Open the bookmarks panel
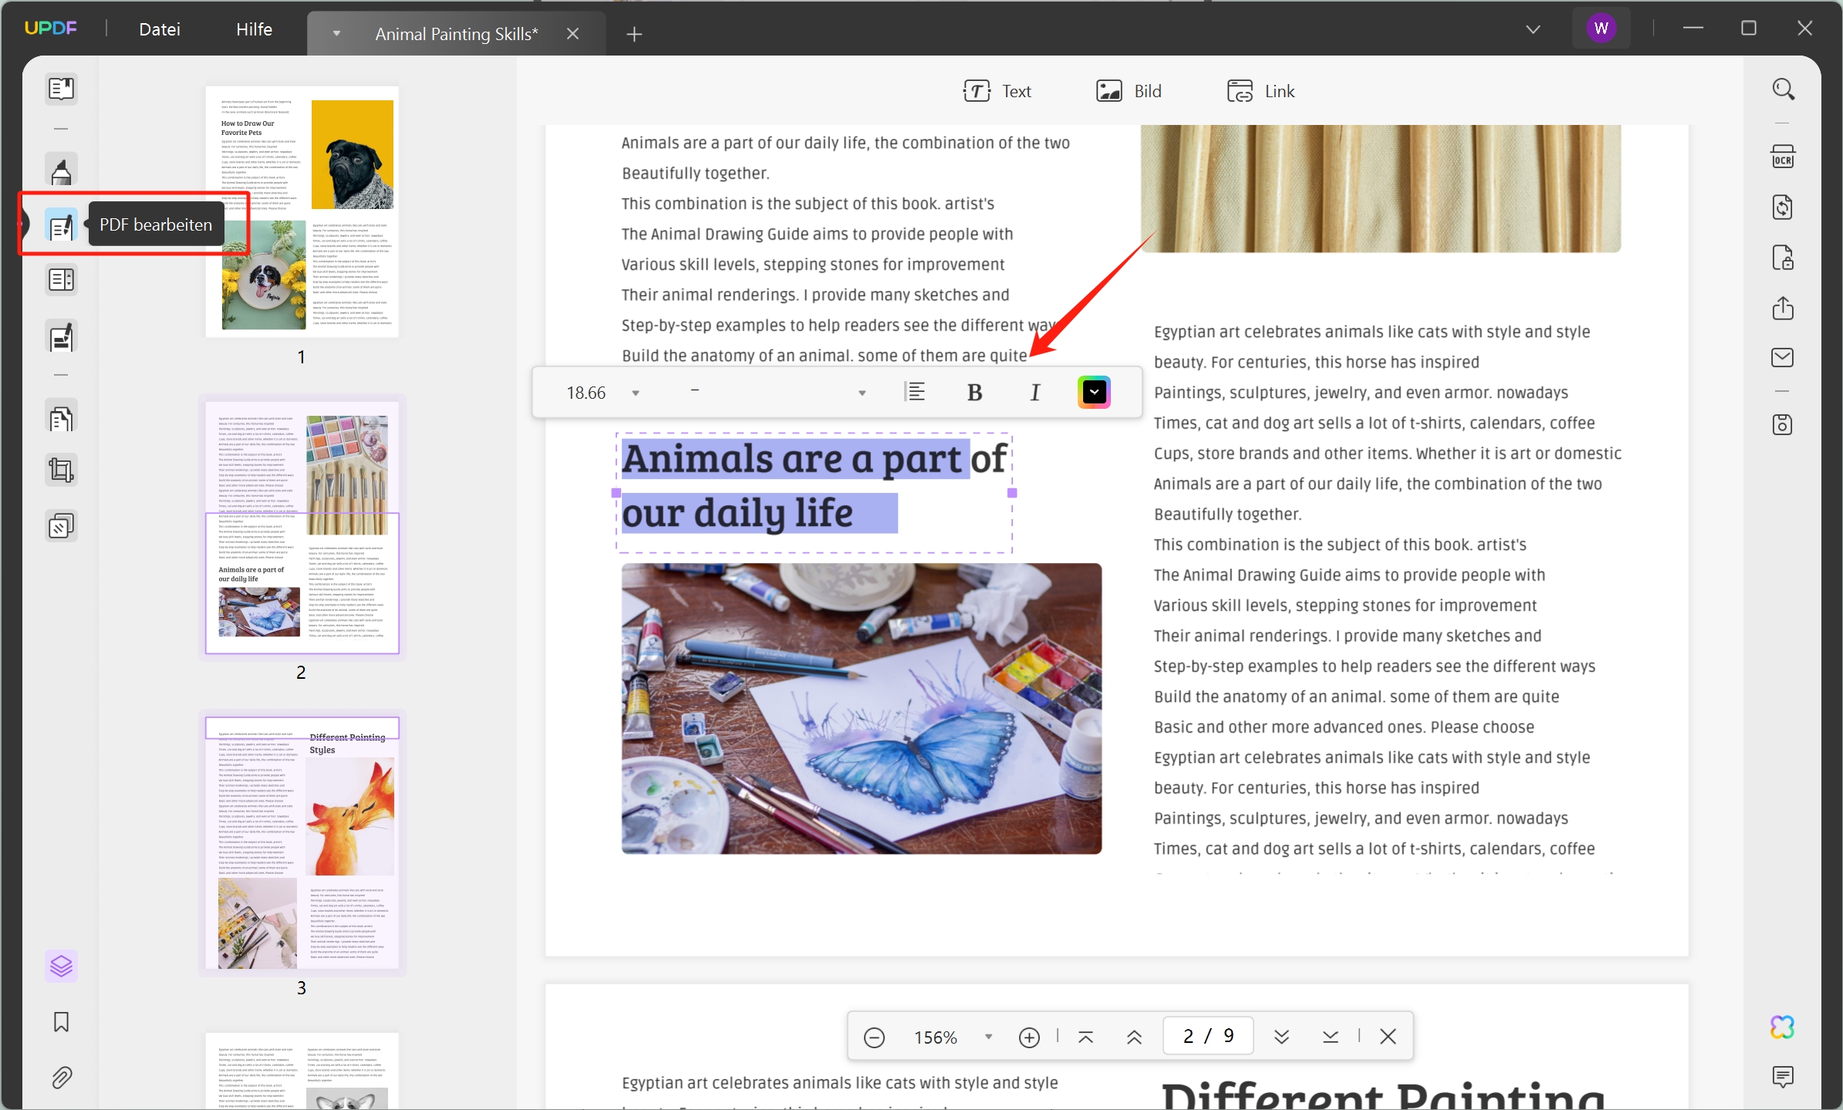Viewport: 1843px width, 1110px height. (61, 1022)
